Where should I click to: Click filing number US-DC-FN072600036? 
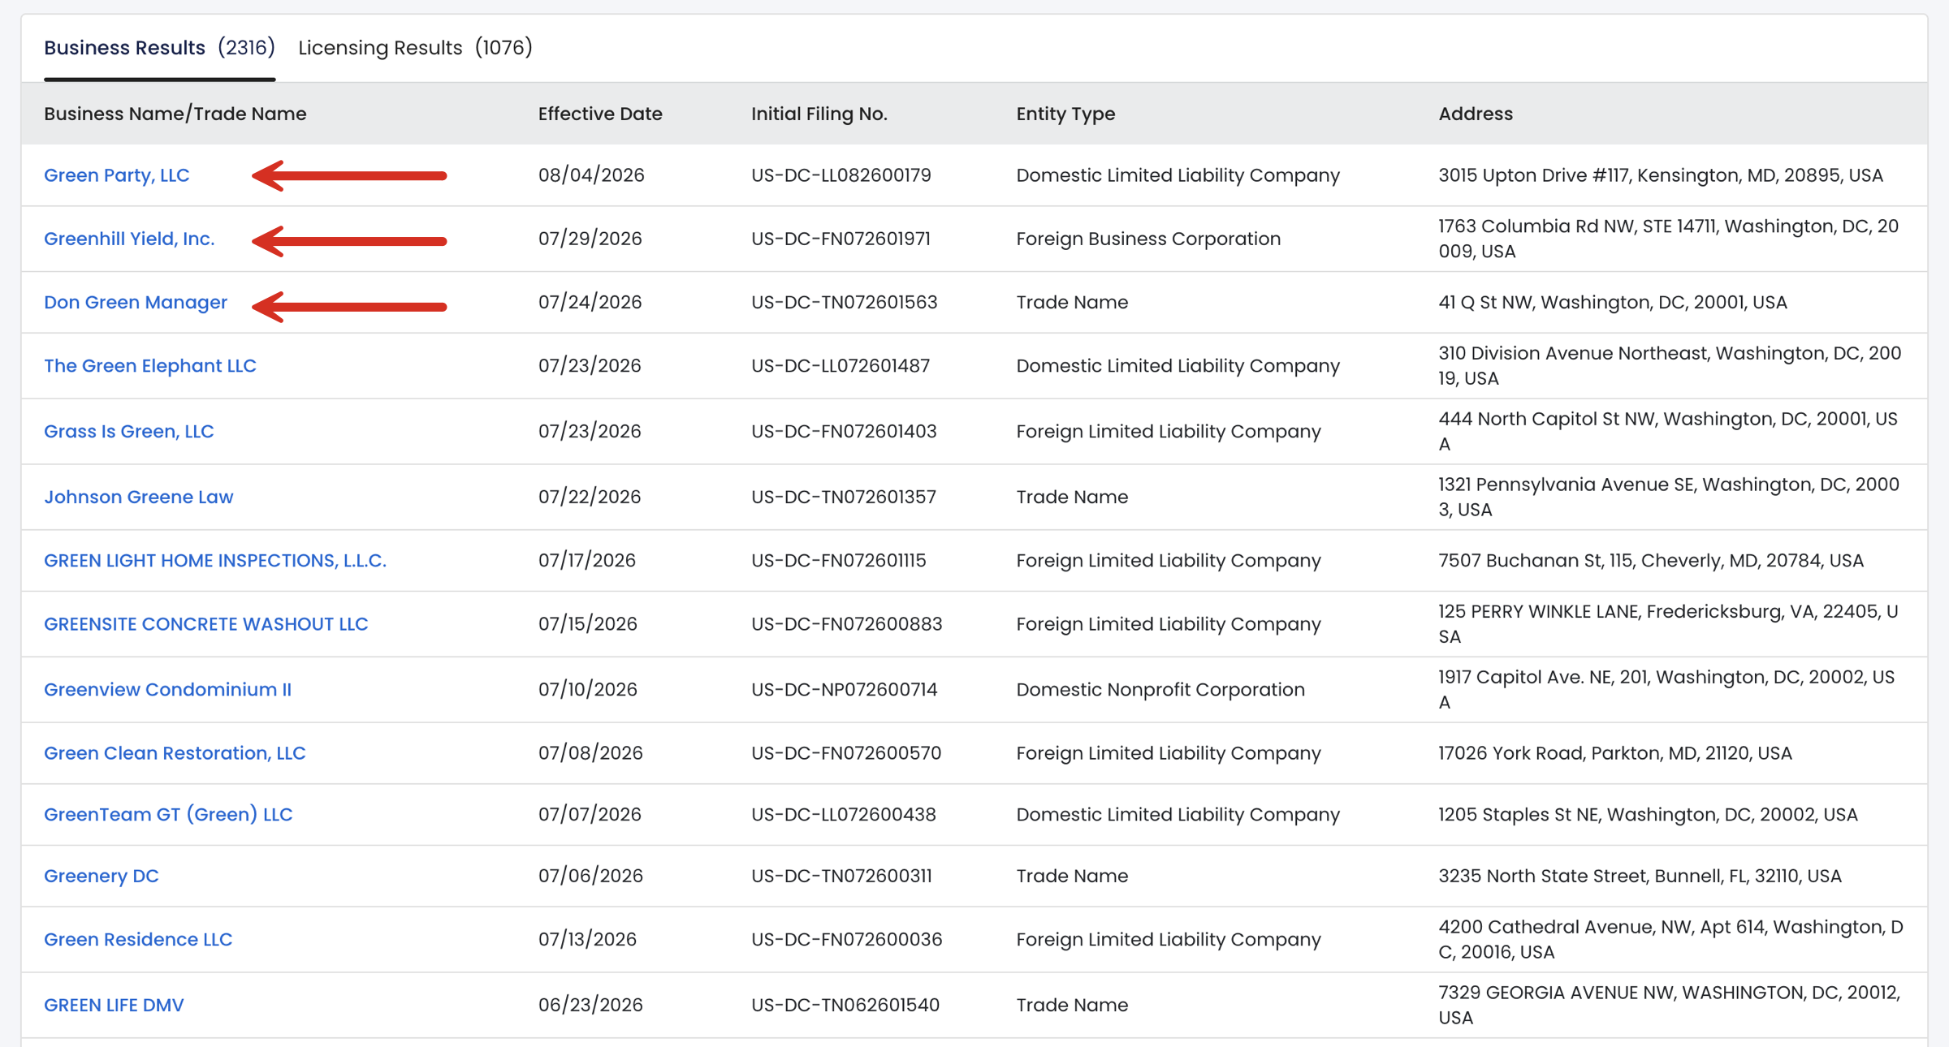[x=847, y=940]
